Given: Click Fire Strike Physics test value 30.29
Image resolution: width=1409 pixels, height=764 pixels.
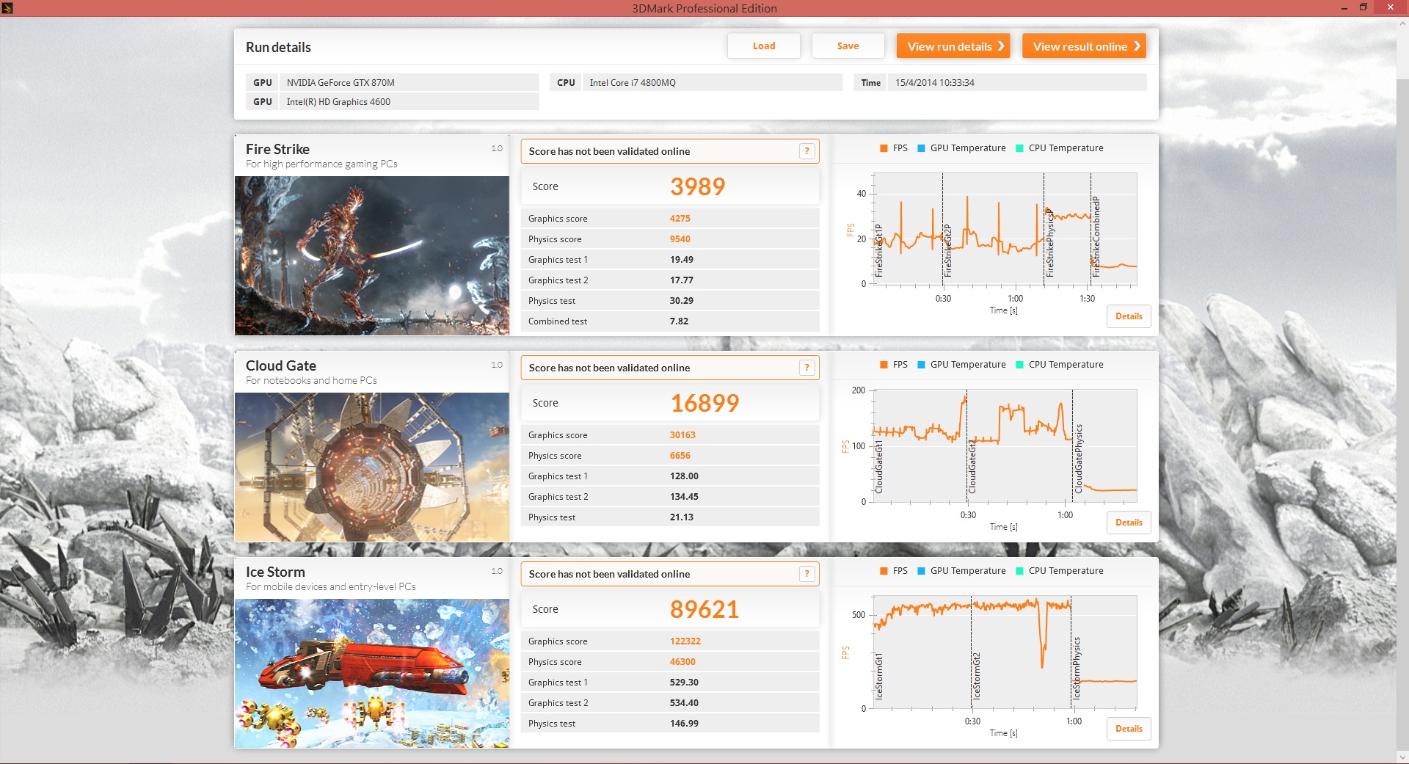Looking at the screenshot, I should 681,301.
